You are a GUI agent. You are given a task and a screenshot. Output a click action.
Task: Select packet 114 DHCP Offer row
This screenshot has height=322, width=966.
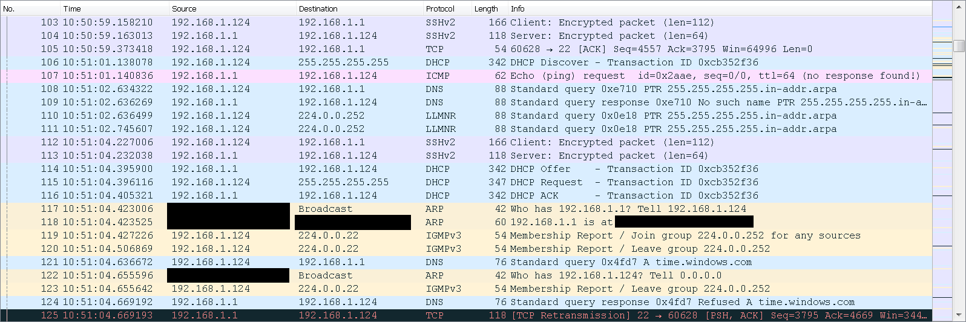(466, 169)
